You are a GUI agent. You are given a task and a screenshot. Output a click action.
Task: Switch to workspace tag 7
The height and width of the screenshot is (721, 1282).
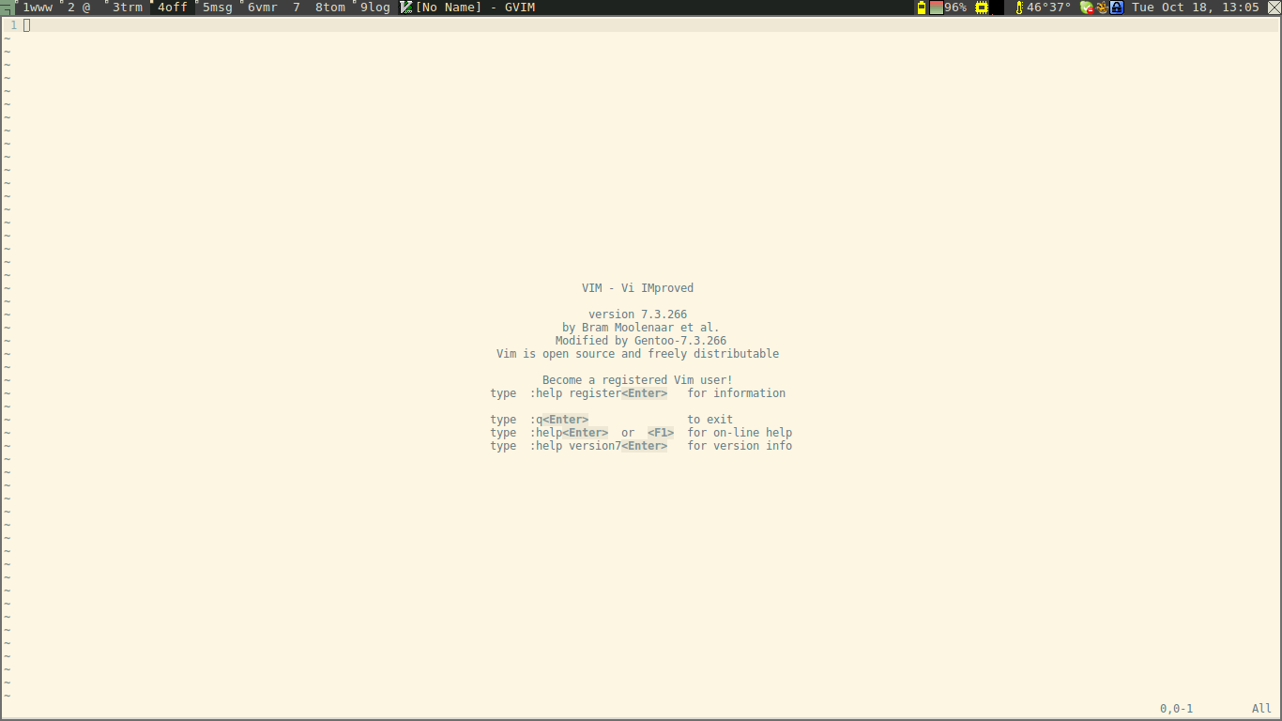tap(297, 8)
